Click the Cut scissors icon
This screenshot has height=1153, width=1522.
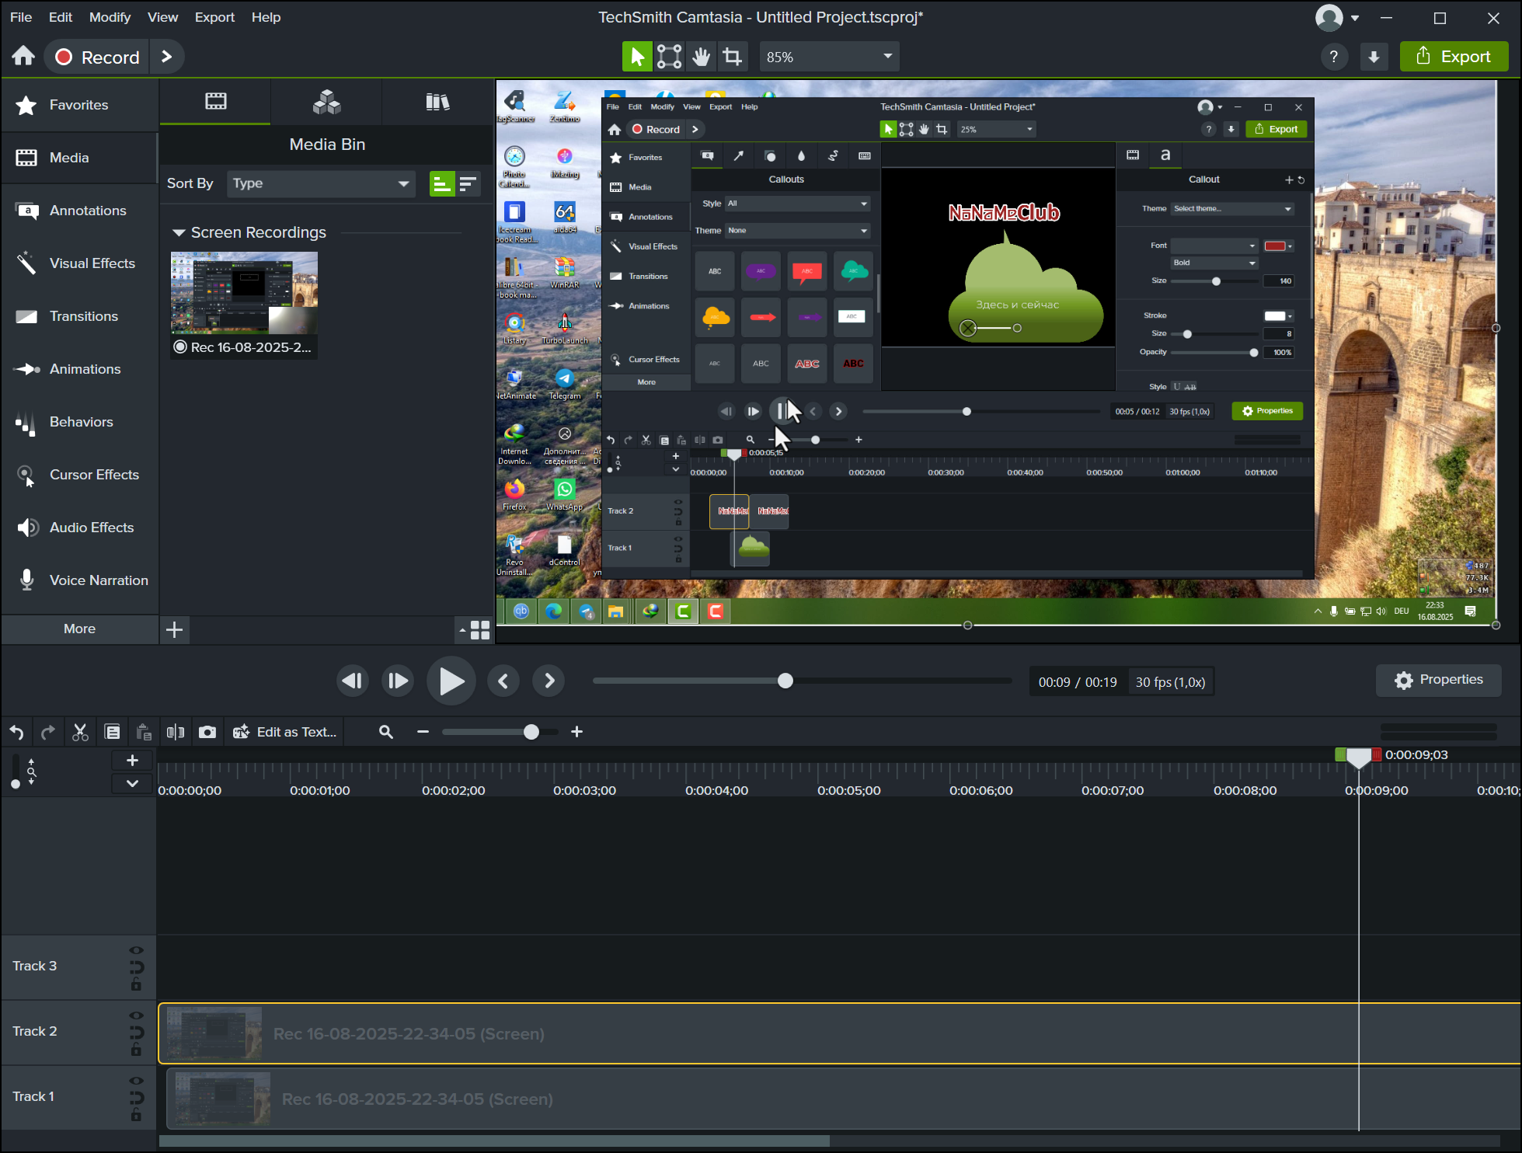coord(80,732)
